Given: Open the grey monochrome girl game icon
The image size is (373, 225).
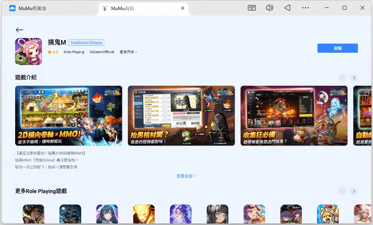Looking at the screenshot, I should pyautogui.click(x=218, y=214).
